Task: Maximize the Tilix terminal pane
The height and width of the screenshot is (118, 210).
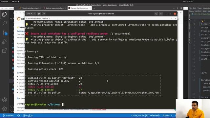Action: coord(171,18)
